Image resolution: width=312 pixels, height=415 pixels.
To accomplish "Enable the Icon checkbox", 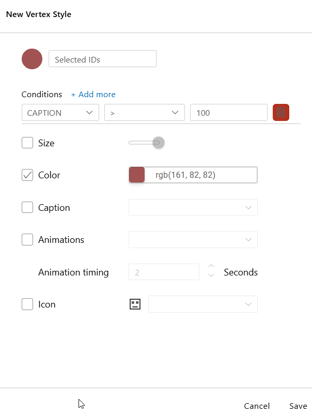I will click(27, 304).
